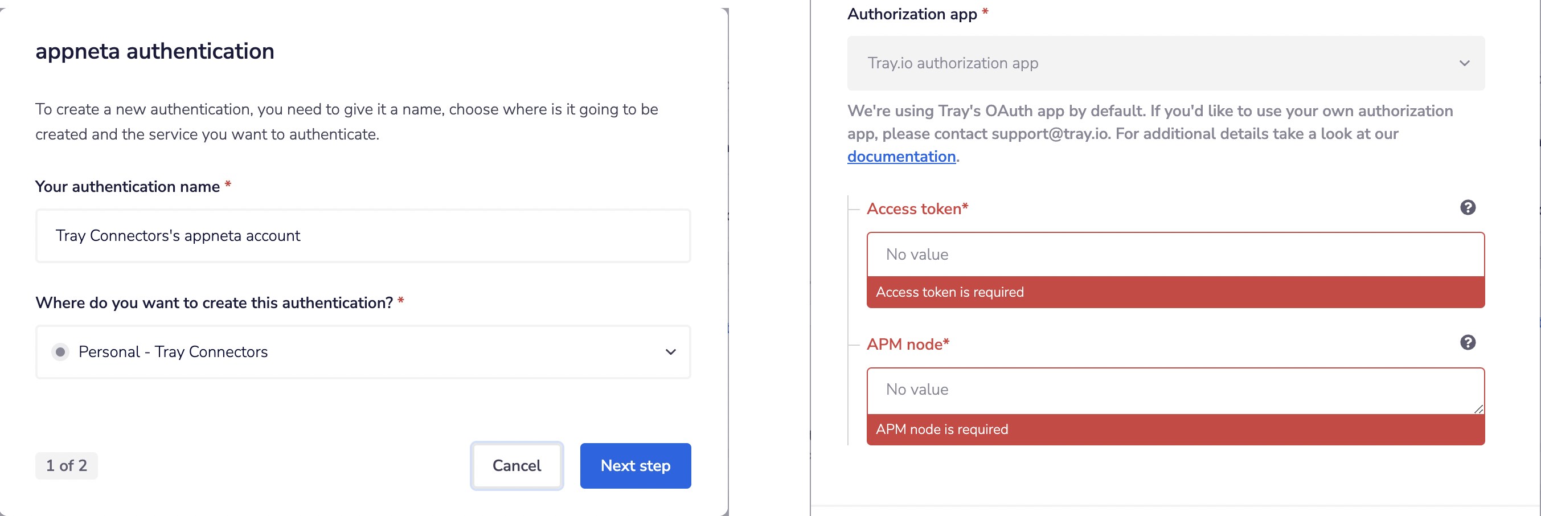Select the Access token field label
Viewport: 1541px width, 516px height.
(x=916, y=208)
